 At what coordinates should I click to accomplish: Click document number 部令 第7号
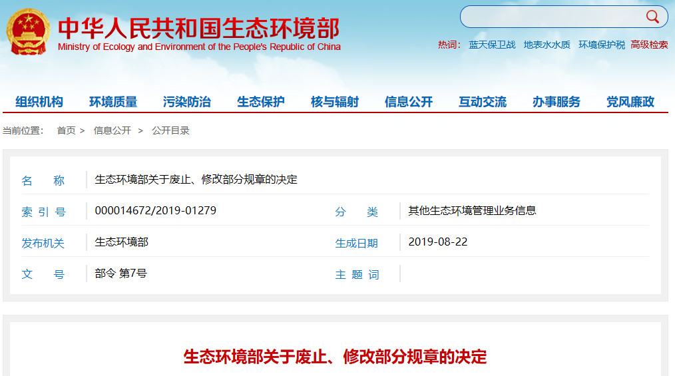tap(121, 273)
